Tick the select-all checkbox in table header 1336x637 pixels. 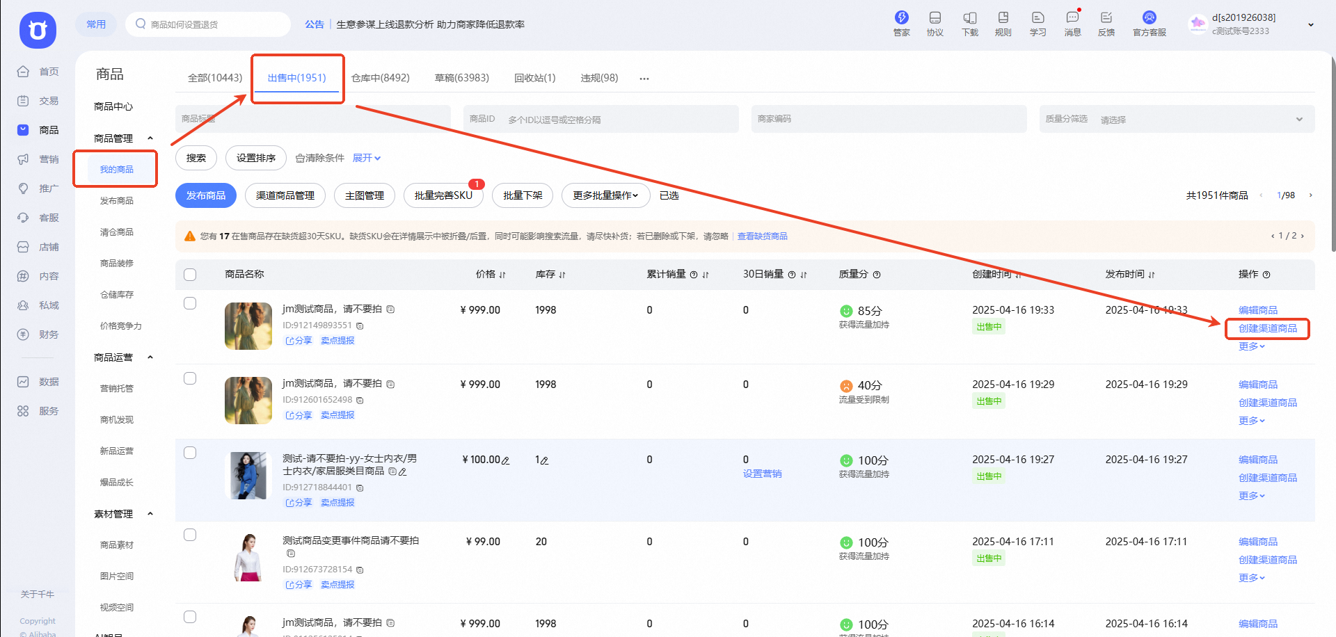190,275
